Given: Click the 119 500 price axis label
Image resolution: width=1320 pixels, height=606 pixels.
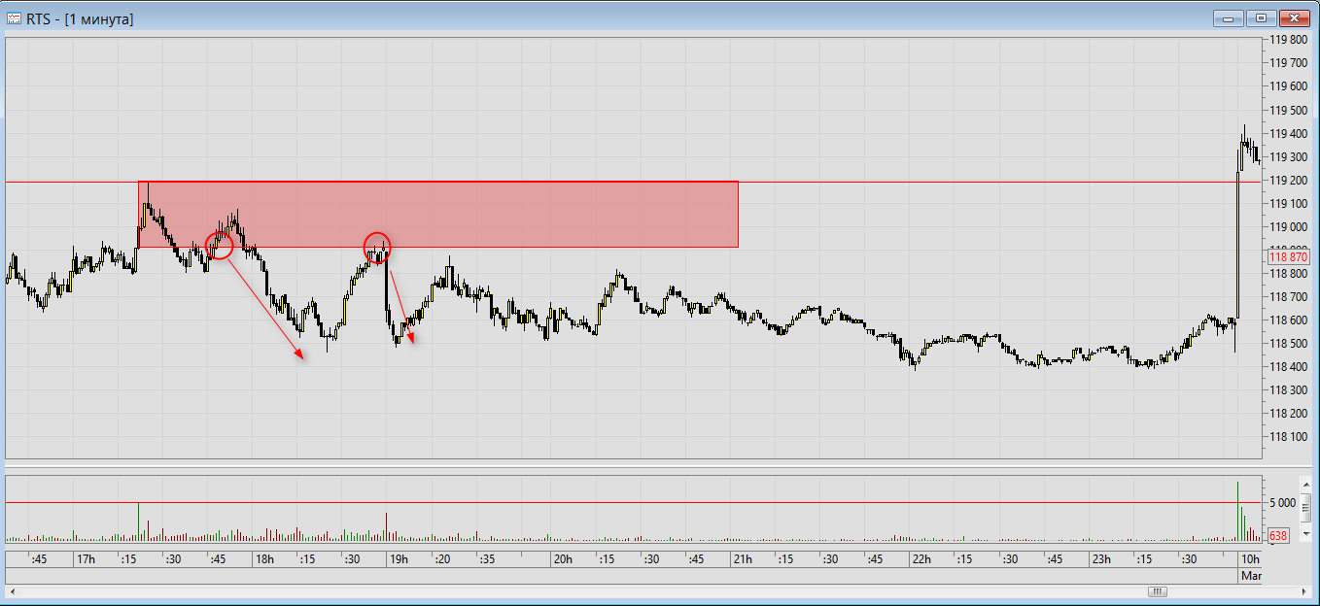Looking at the screenshot, I should tap(1291, 110).
